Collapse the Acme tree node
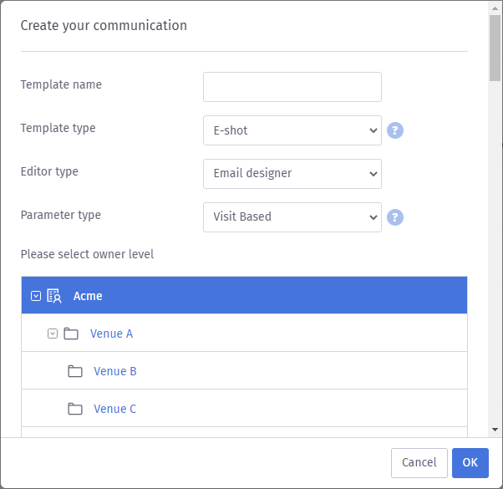503x489 pixels. click(x=36, y=296)
